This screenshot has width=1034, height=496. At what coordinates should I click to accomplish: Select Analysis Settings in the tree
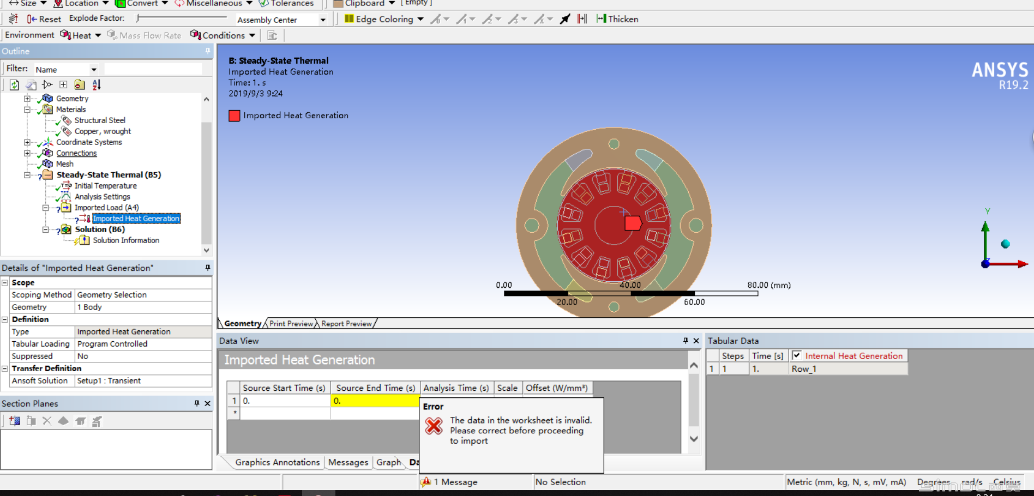click(102, 197)
